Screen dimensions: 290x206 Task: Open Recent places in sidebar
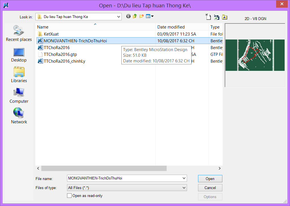click(19, 33)
